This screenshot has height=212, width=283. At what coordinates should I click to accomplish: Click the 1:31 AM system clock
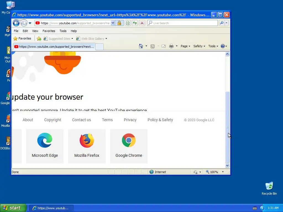click(x=273, y=208)
